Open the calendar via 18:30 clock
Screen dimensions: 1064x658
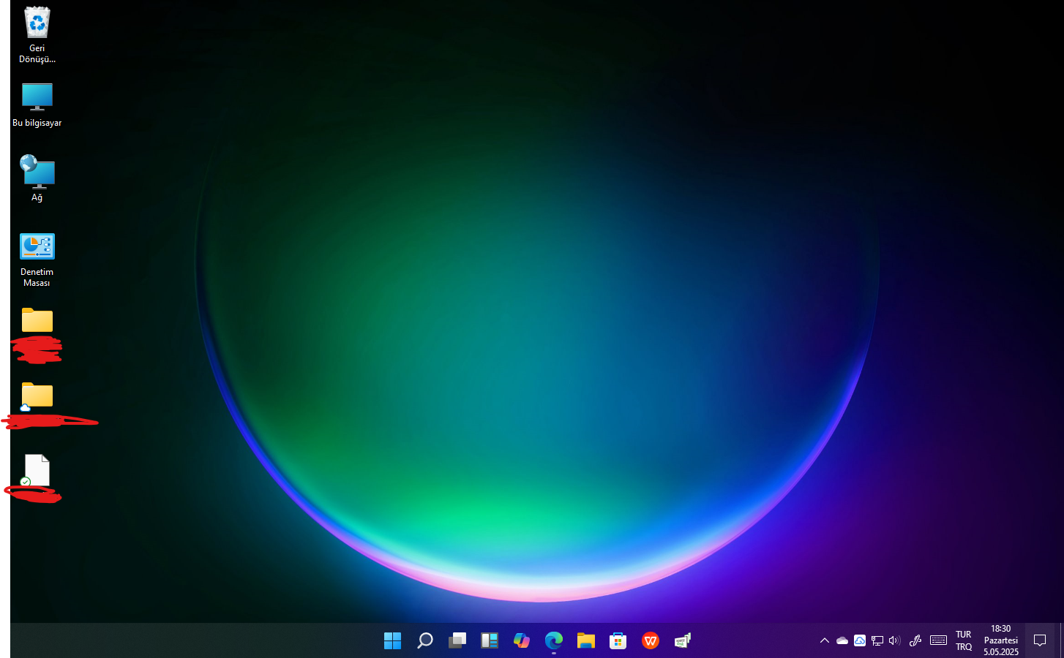pos(1001,640)
